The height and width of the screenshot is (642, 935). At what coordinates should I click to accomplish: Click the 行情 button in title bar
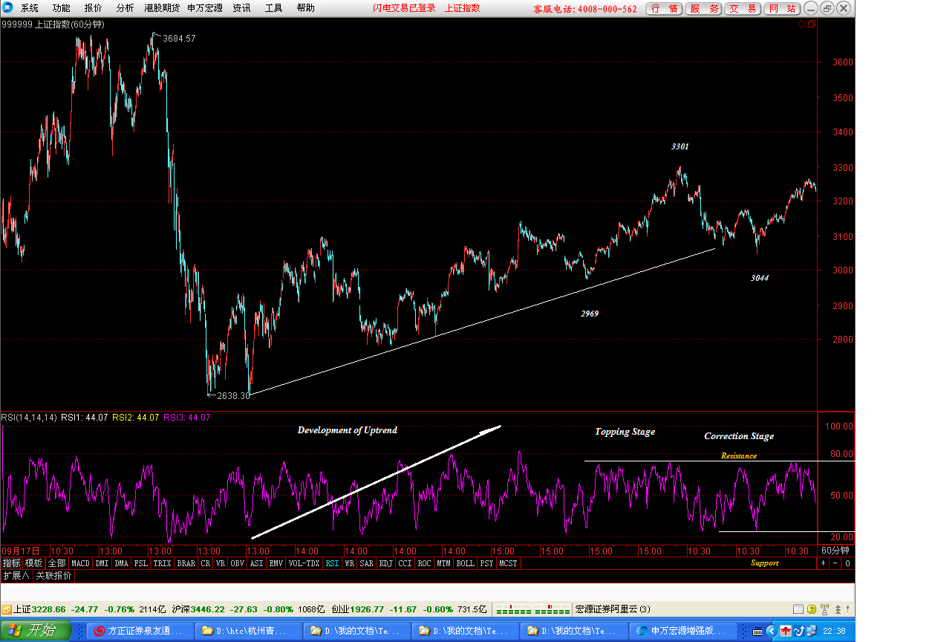pos(664,9)
